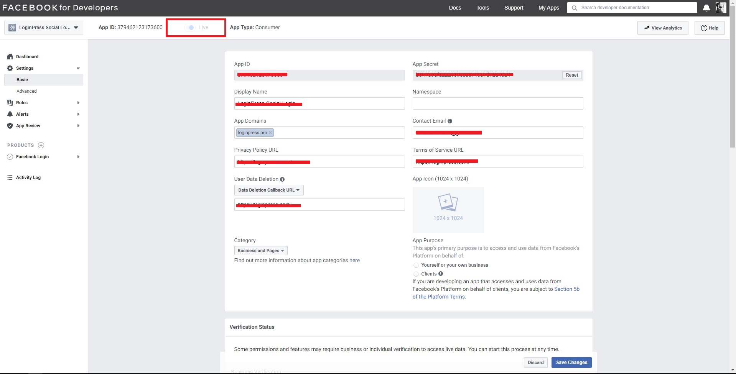Screen dimensions: 736x374
Task: Click the Discard button
Action: 535,363
